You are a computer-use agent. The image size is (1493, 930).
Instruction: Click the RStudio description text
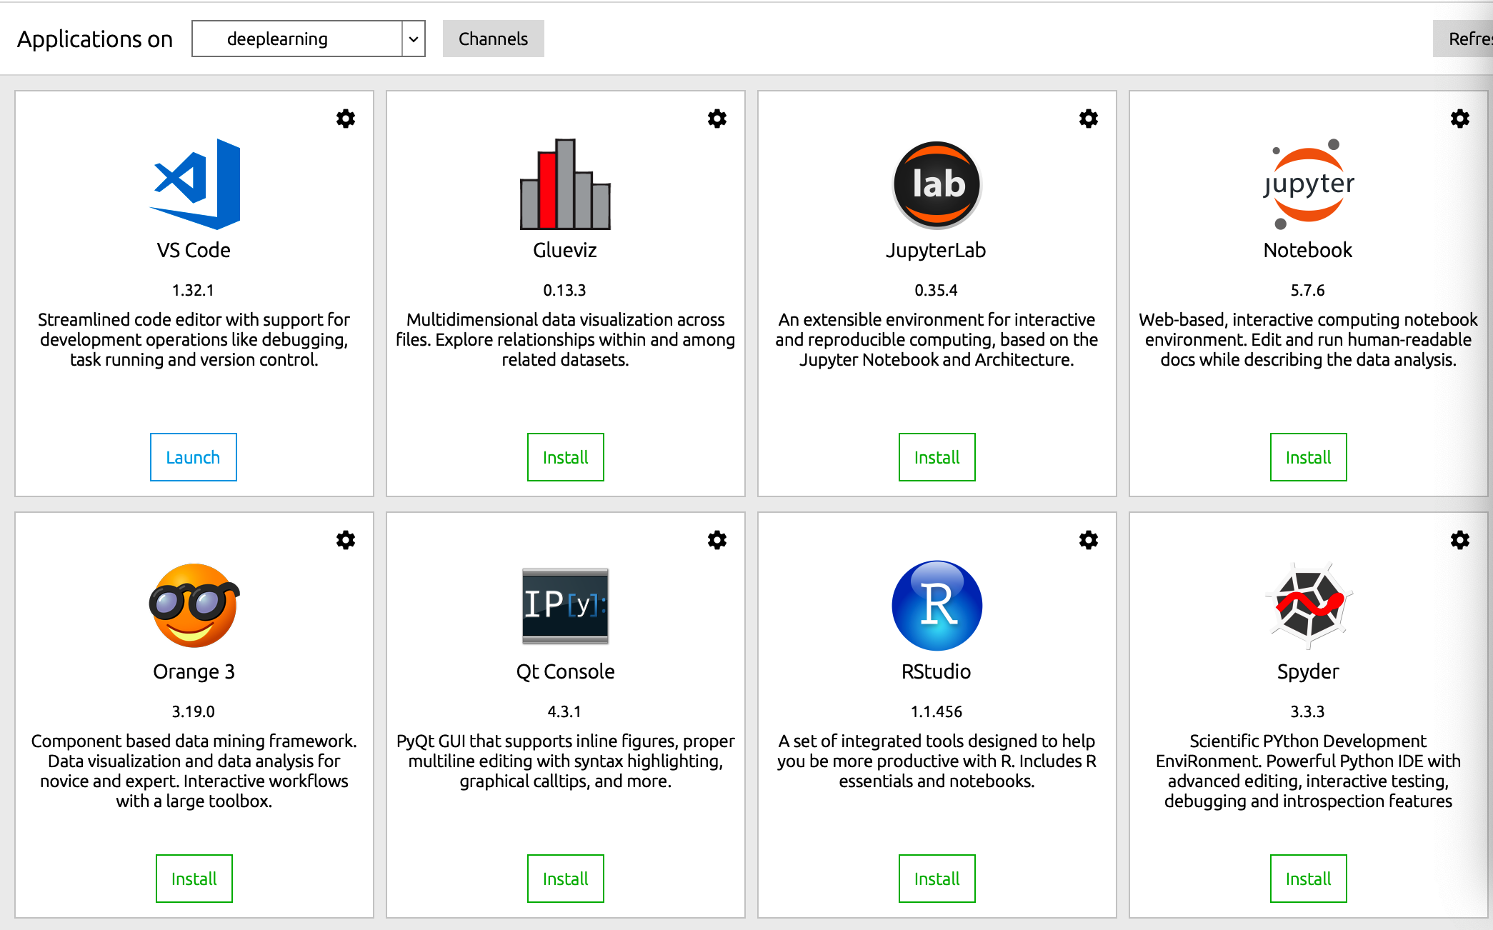[937, 761]
